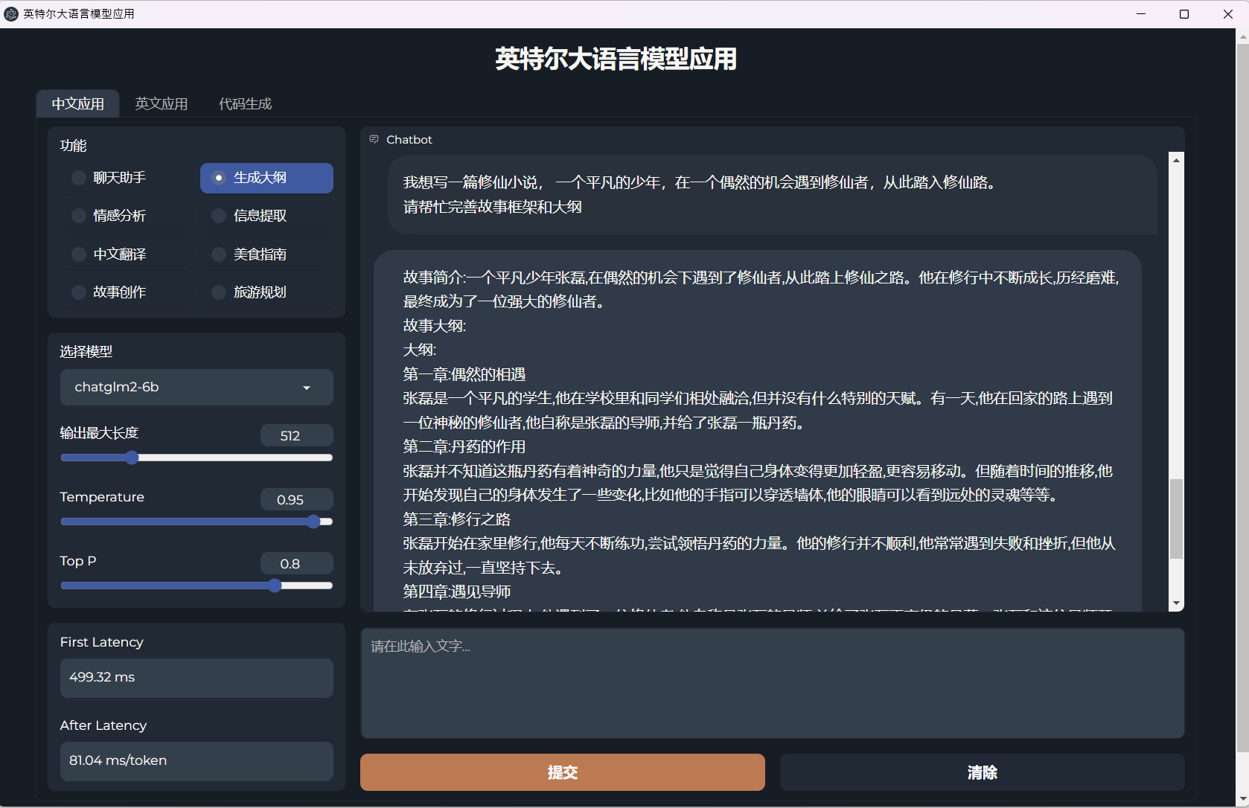This screenshot has width=1249, height=808.
Task: Focus the 请在此输入文字 text box
Action: [772, 683]
